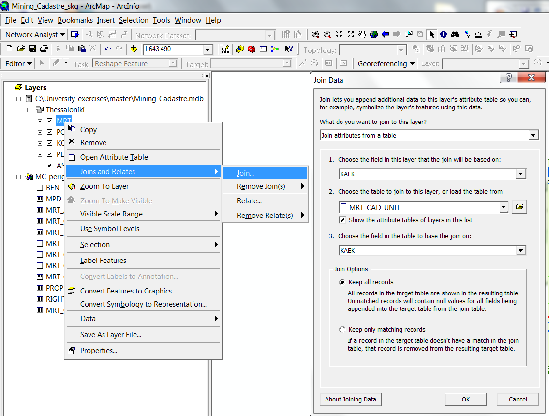Open the Selection menu in menu bar
The image size is (549, 416).
[x=134, y=20]
